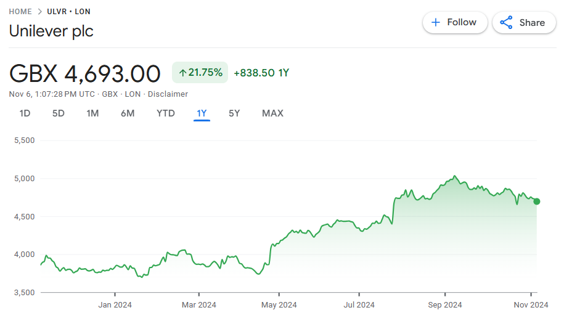Choose the 6M range tab

point(128,113)
